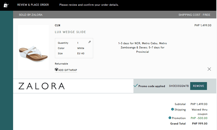The height and width of the screenshot is (130, 217).
Task: Click the giftwrap box icon
Action: tap(56, 69)
